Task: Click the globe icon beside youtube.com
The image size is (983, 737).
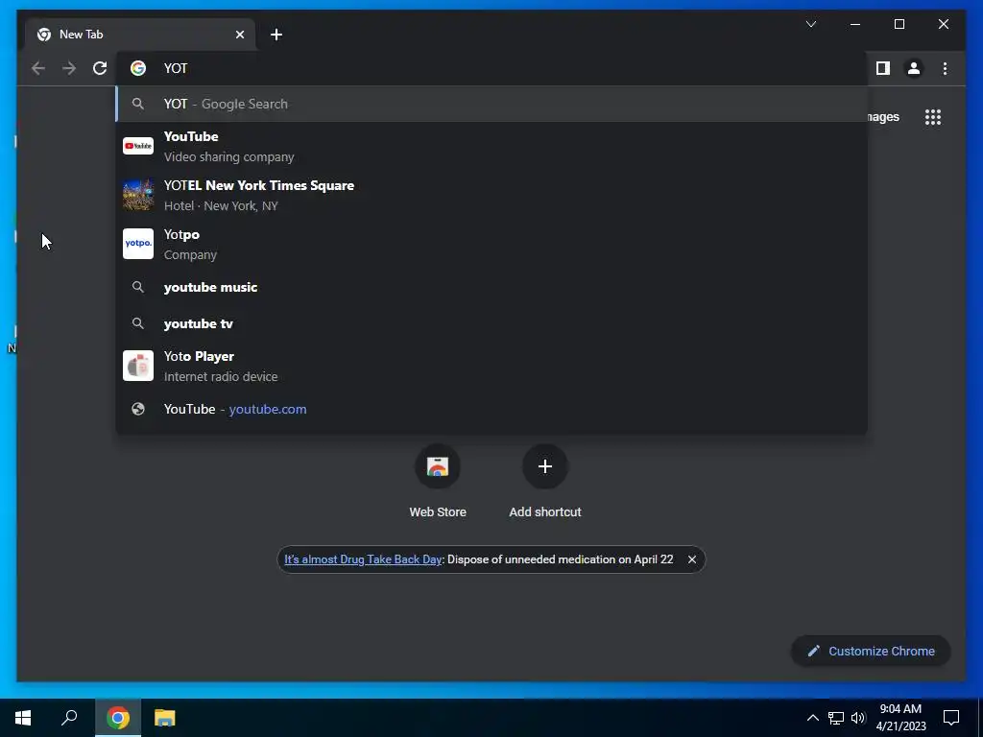Action: [138, 409]
